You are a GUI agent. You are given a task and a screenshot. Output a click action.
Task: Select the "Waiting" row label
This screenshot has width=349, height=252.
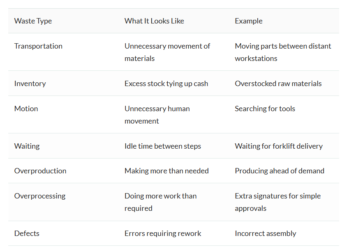pyautogui.click(x=27, y=146)
